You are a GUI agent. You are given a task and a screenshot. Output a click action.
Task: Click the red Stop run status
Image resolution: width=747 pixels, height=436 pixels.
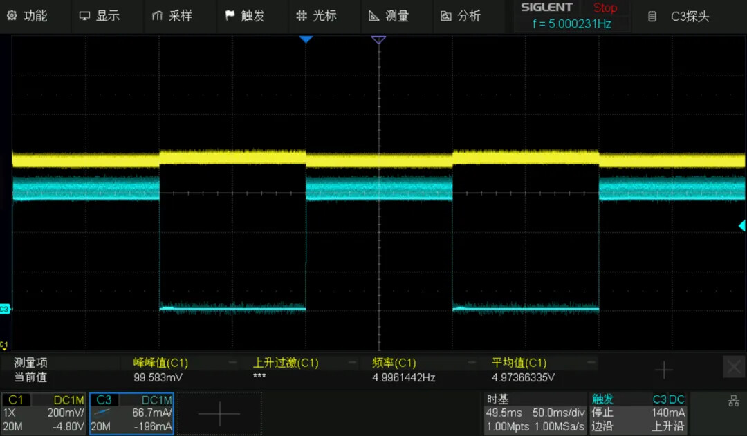point(605,8)
